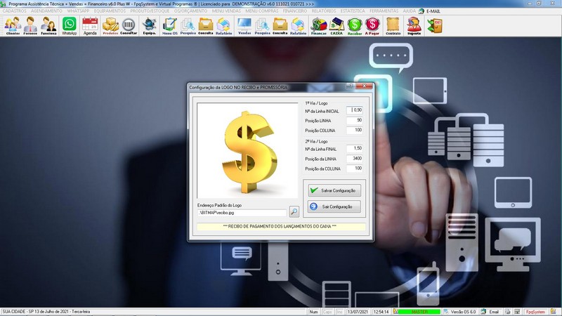This screenshot has height=316, width=562.
Task: Open the Finanças icon
Action: click(319, 26)
